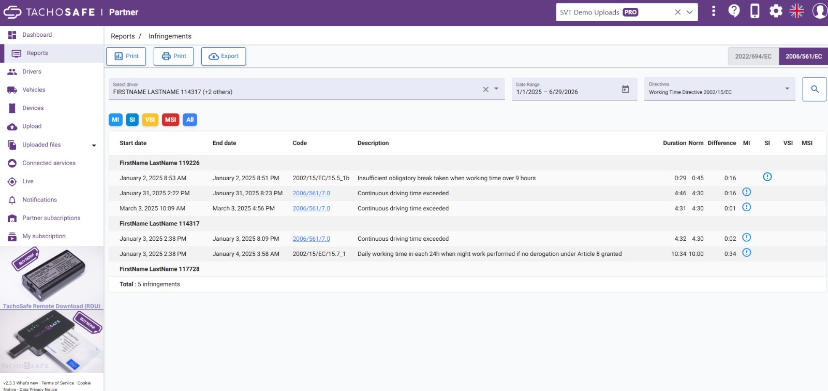The width and height of the screenshot is (828, 391).
Task: Open the three-dot more options menu
Action: pos(714,11)
